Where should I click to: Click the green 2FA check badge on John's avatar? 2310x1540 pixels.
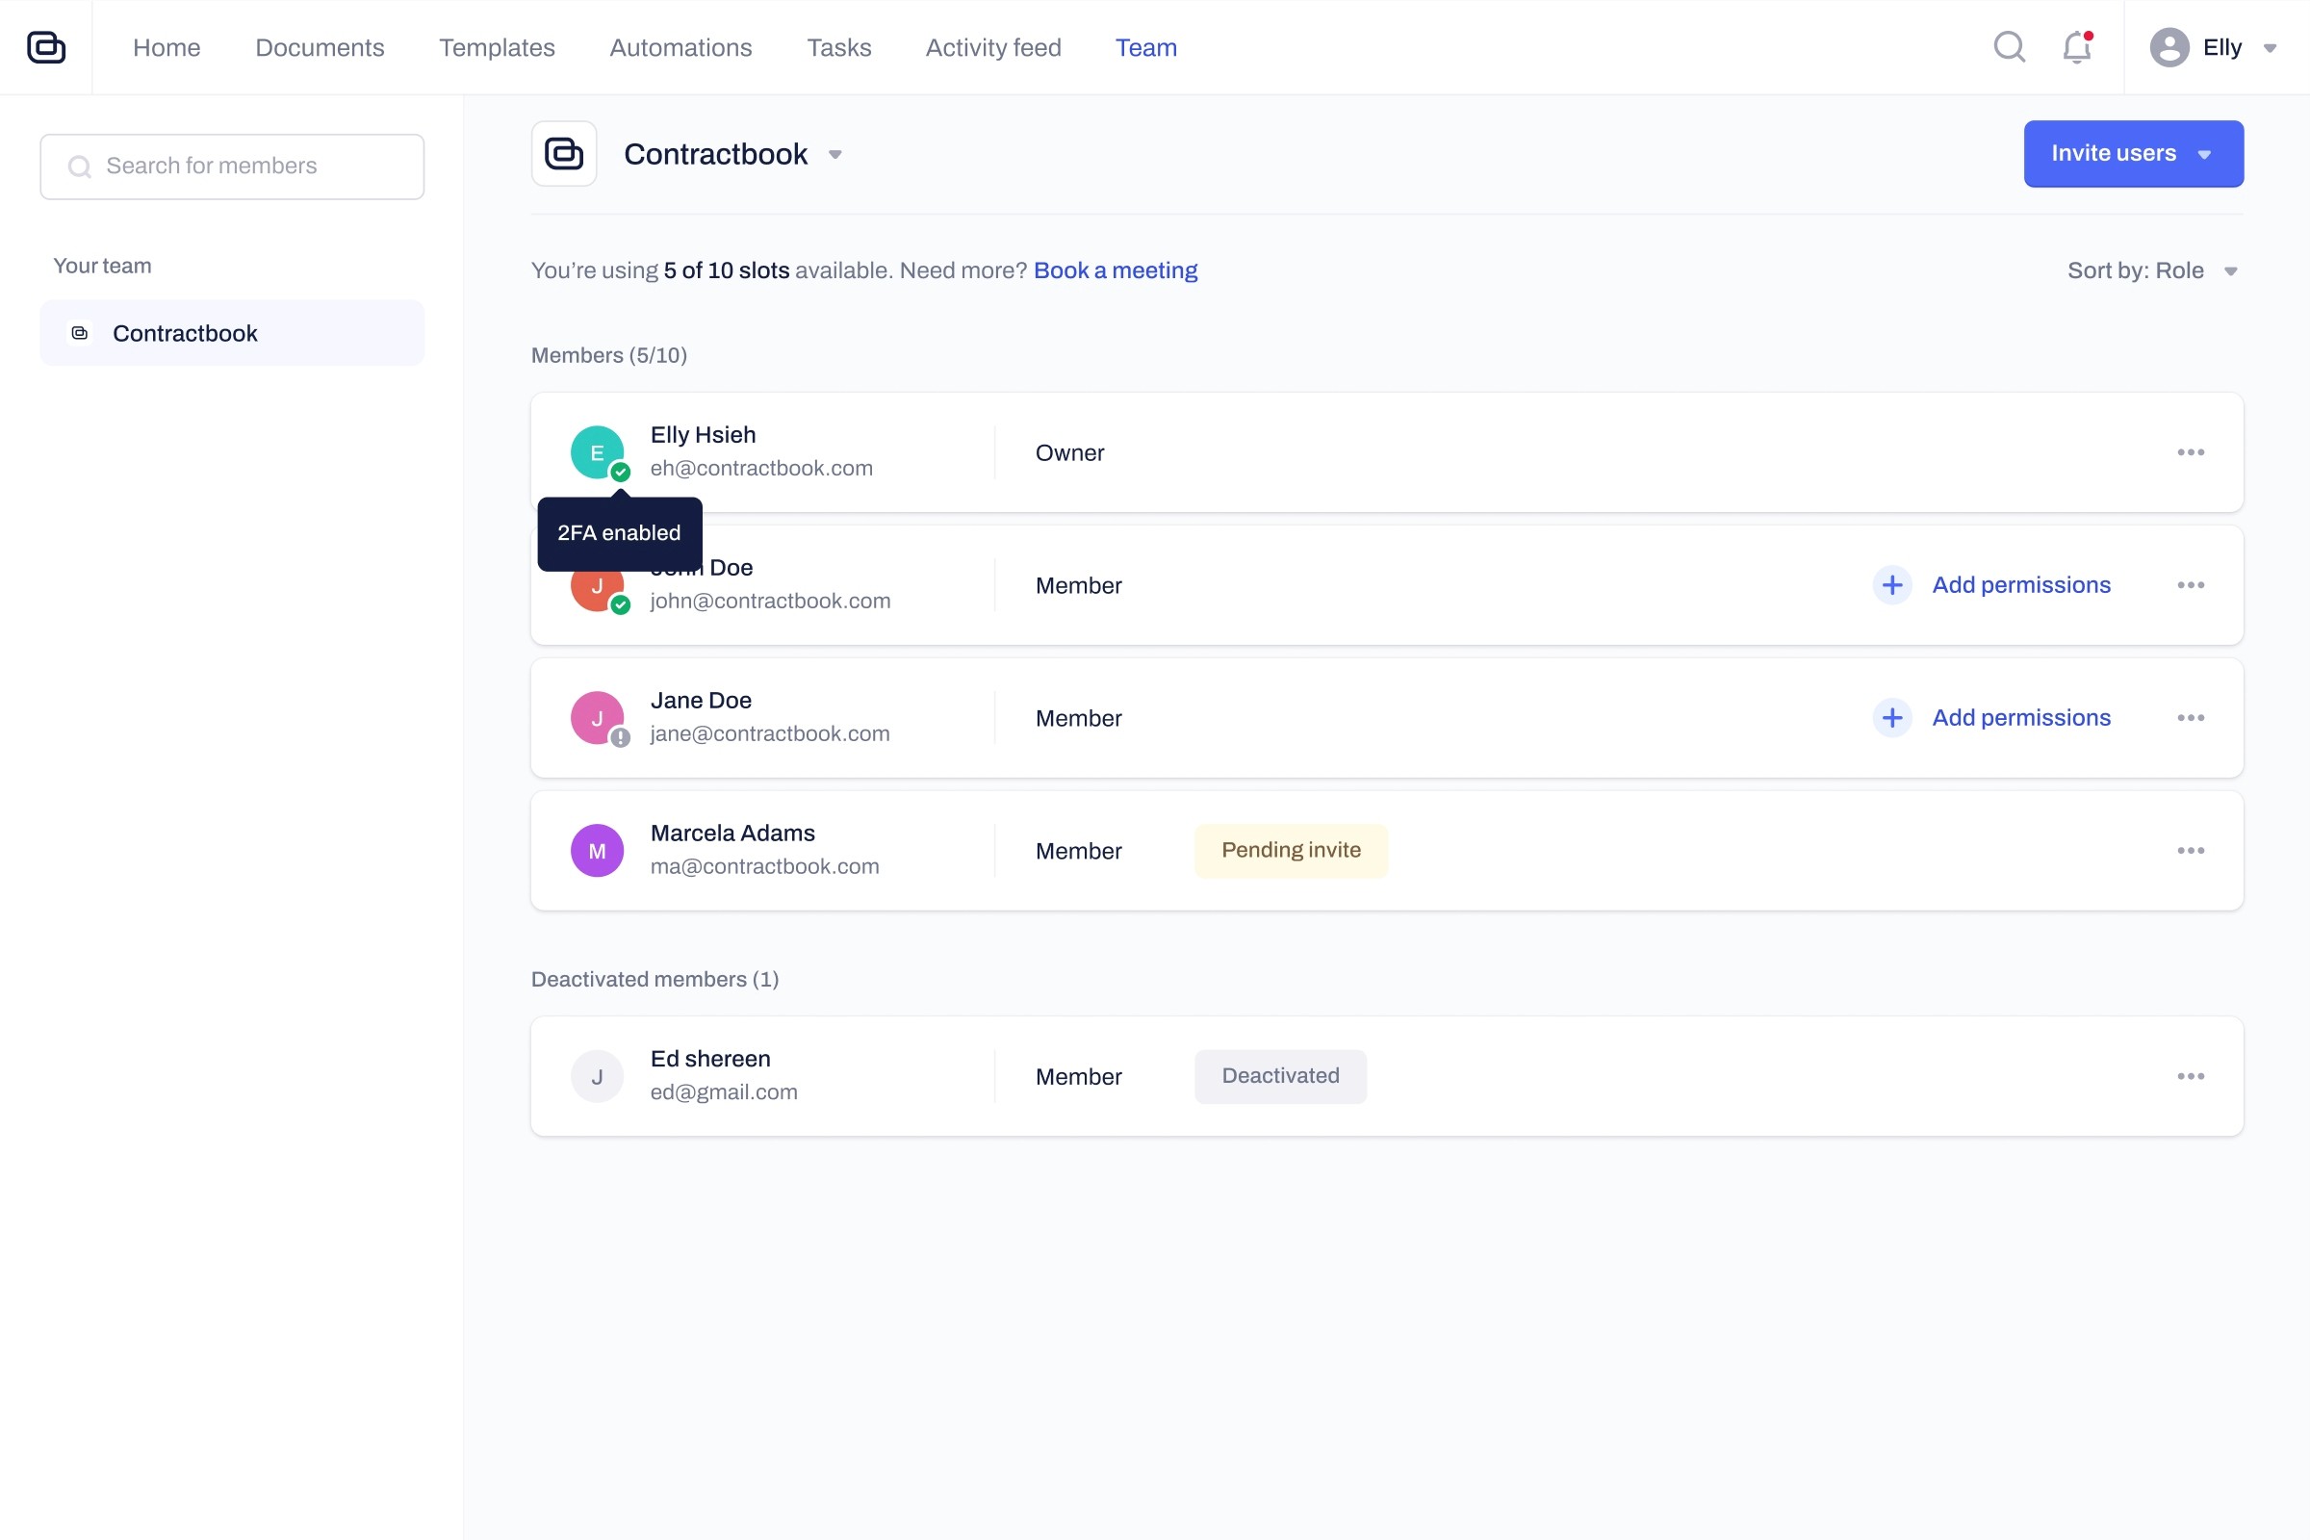click(x=621, y=605)
